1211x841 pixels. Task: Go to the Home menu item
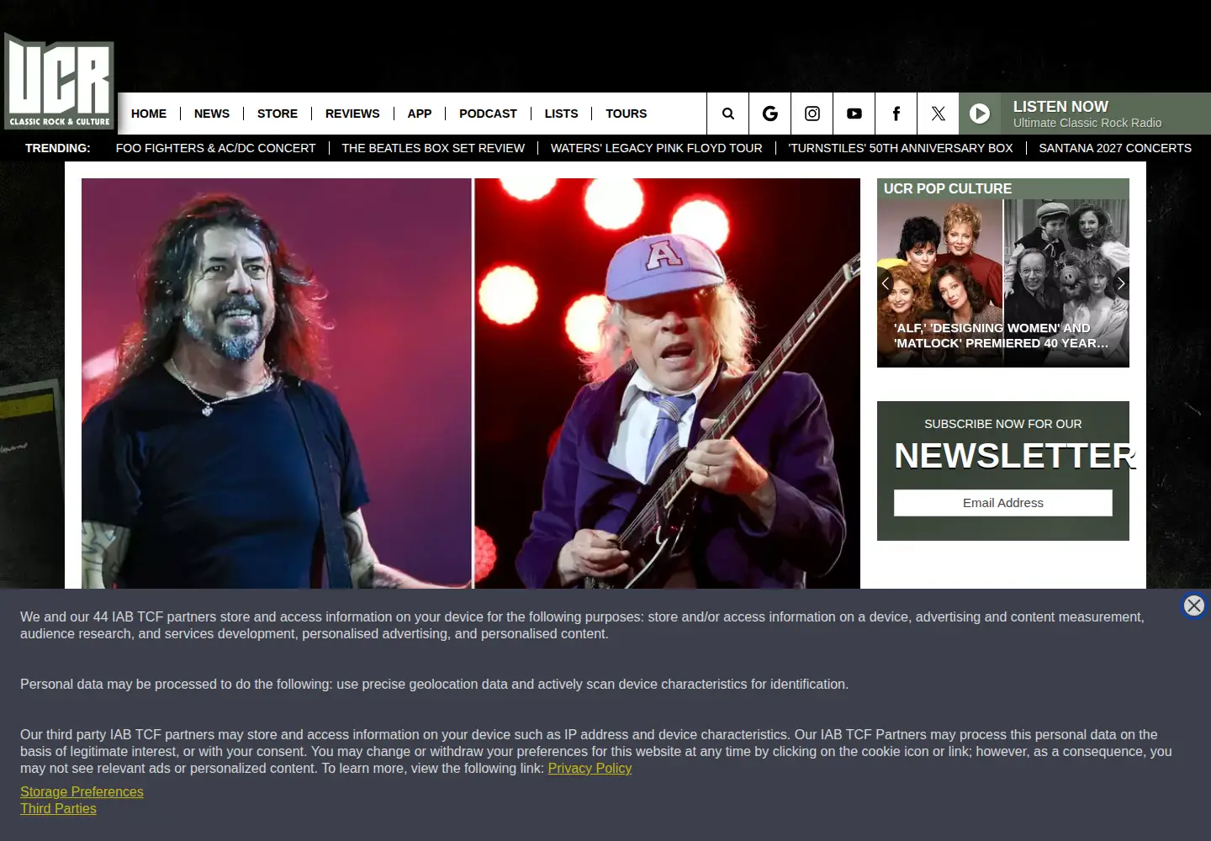pyautogui.click(x=149, y=114)
